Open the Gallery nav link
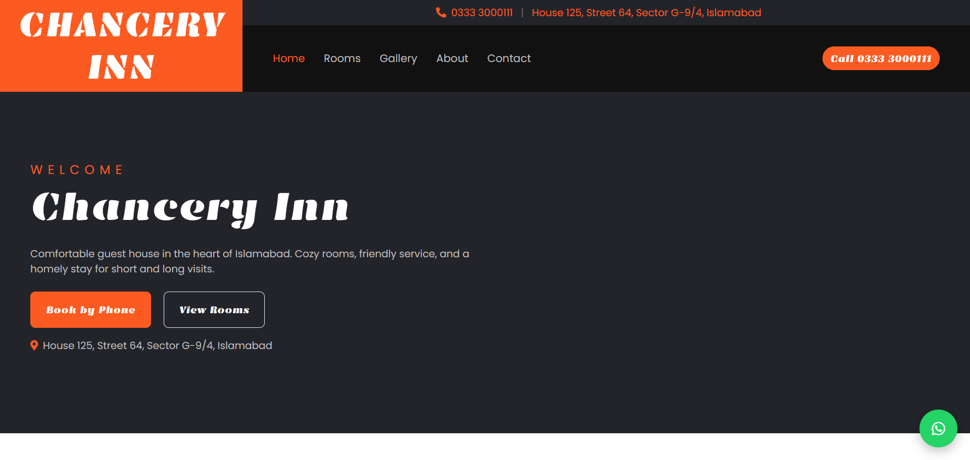This screenshot has width=970, height=460. 398,59
